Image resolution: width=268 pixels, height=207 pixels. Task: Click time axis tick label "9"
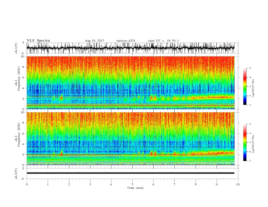pos(217,184)
